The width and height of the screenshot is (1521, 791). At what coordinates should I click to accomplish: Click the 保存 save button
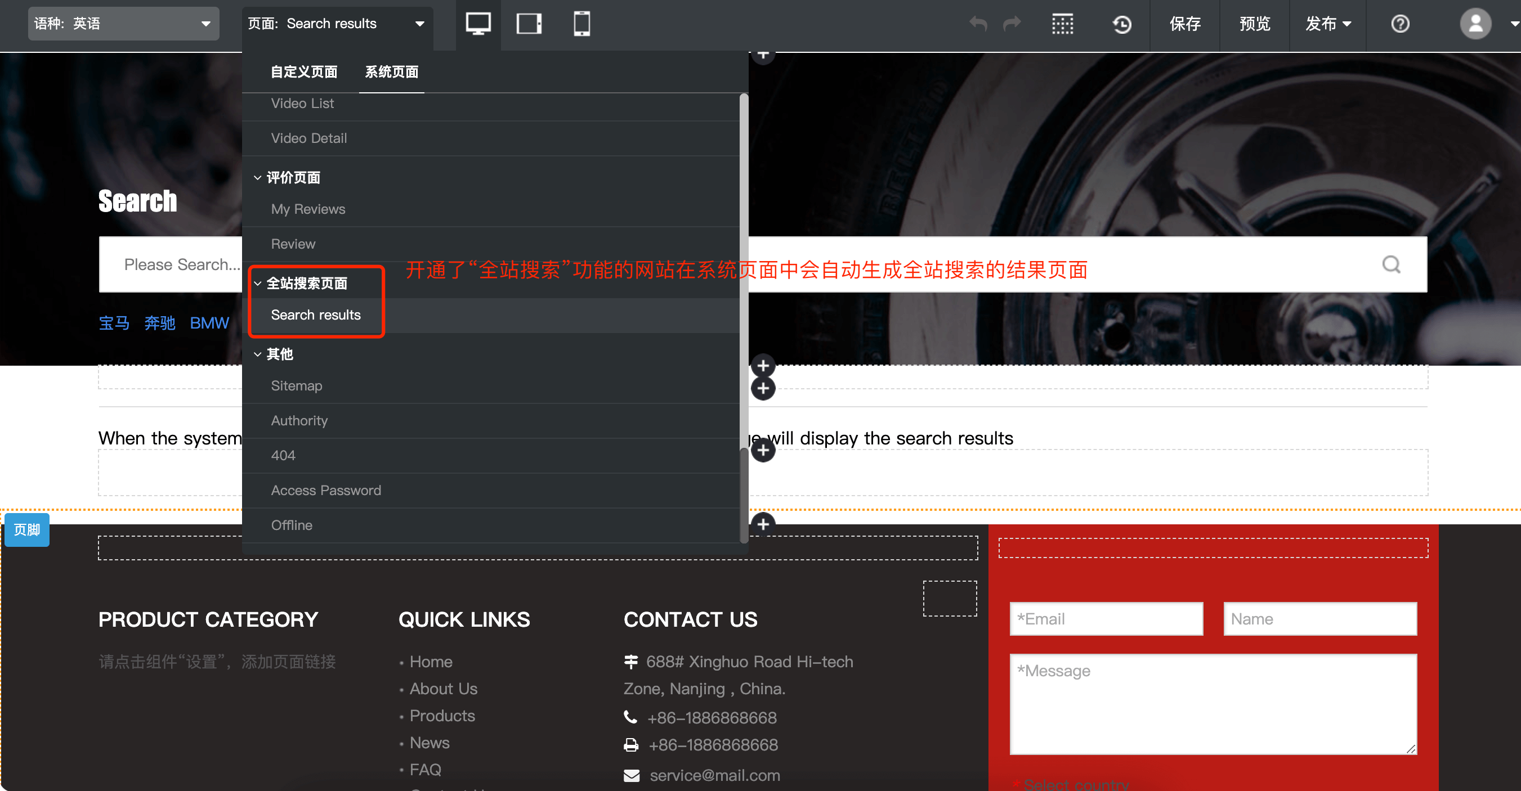[x=1184, y=24]
